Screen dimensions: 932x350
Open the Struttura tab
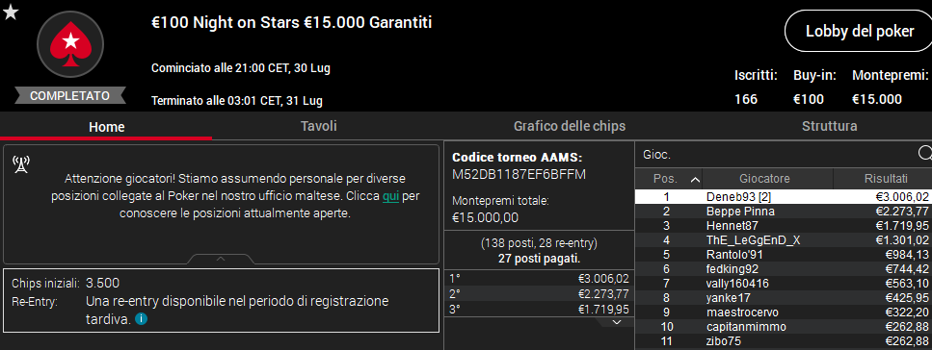coord(829,126)
